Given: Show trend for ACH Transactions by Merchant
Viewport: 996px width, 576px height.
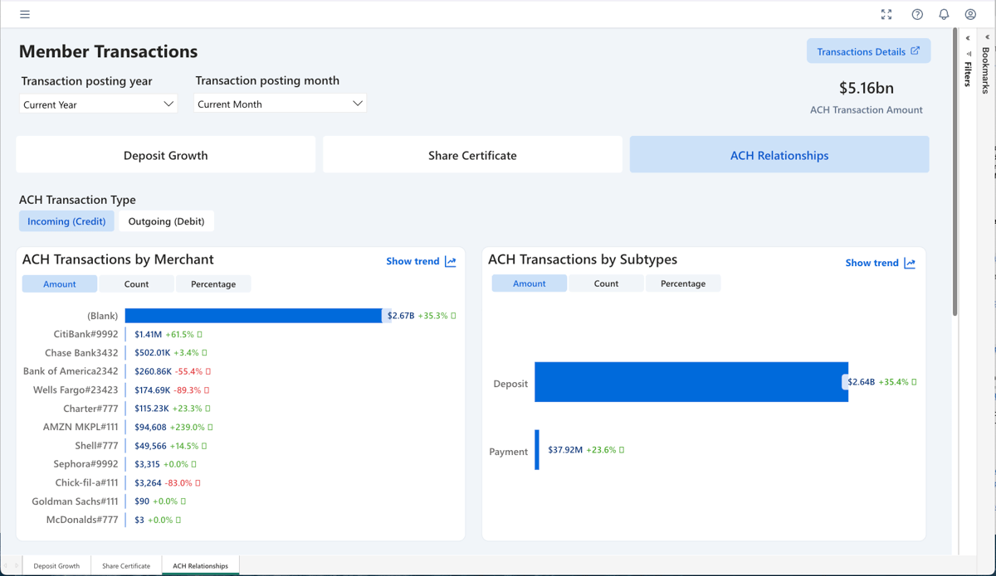Looking at the screenshot, I should click(x=421, y=261).
